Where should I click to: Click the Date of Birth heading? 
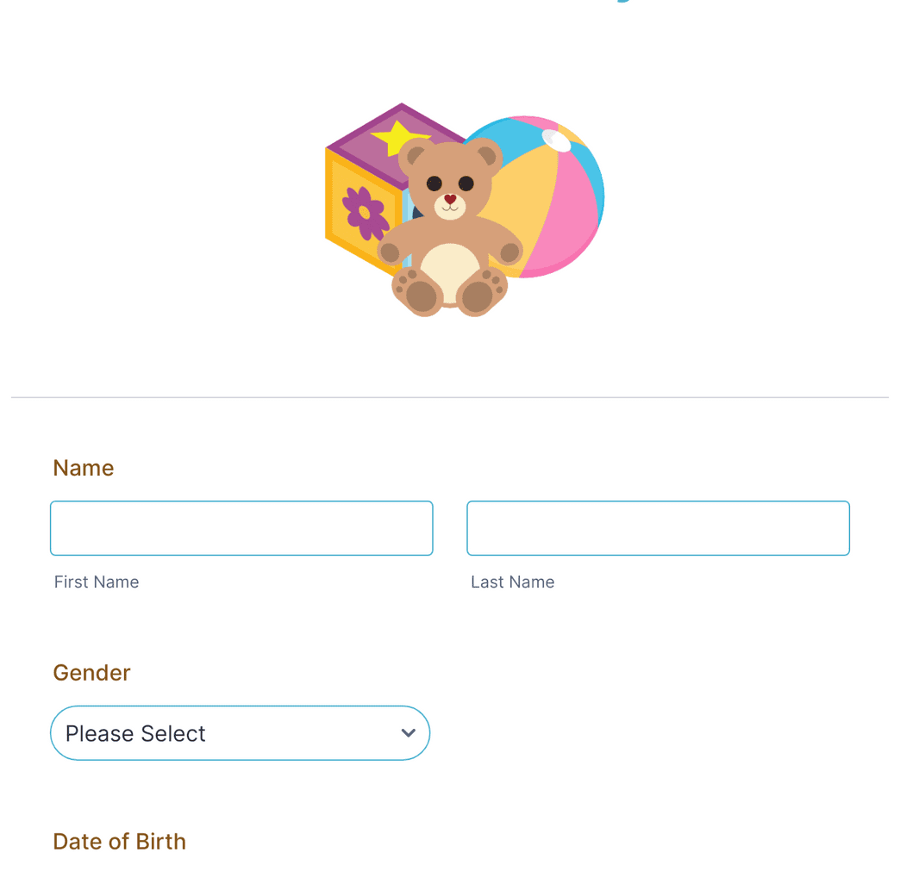(119, 842)
